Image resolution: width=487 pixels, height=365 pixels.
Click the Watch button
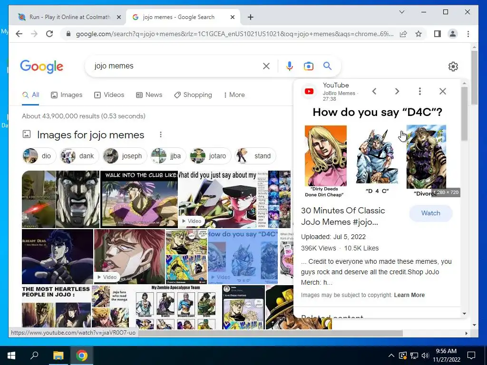coord(431,213)
